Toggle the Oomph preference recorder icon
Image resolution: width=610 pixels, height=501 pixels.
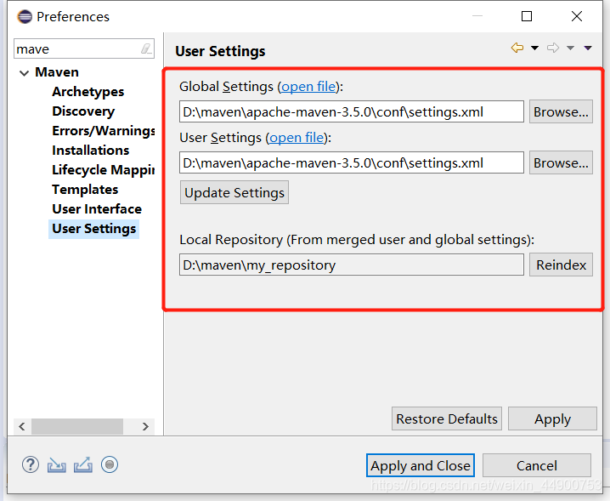tap(110, 464)
